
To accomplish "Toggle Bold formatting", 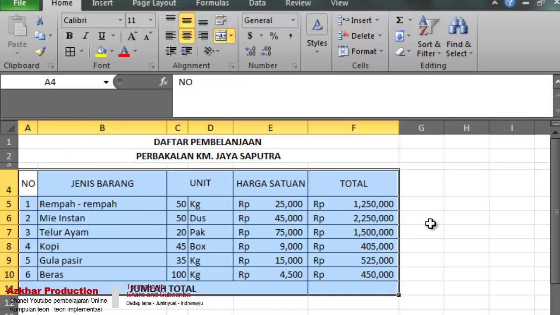I will click(x=69, y=36).
